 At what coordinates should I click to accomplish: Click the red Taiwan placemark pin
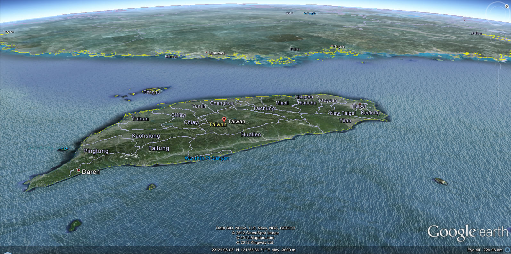click(224, 119)
